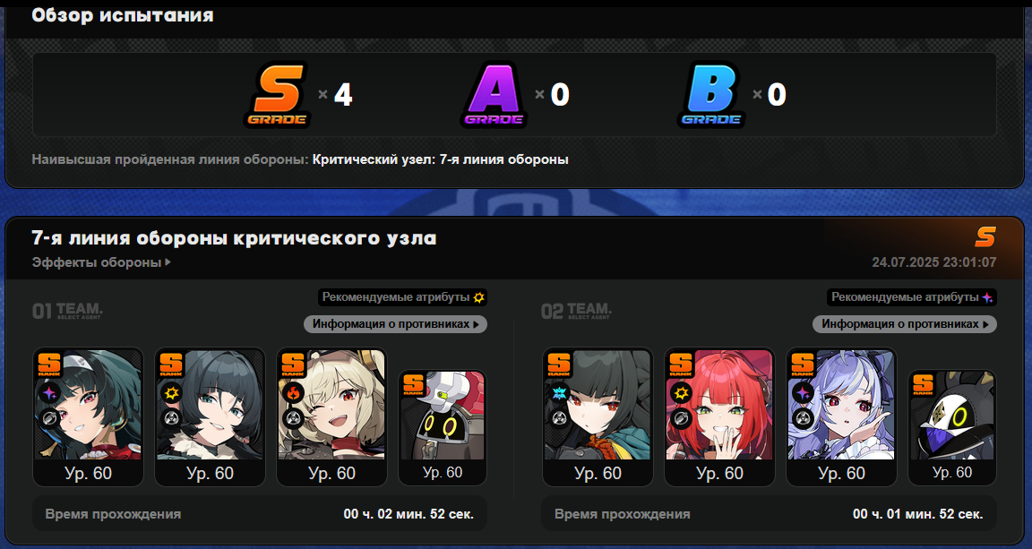This screenshot has width=1032, height=549.
Task: Click the blue B Grade badge
Action: [710, 94]
